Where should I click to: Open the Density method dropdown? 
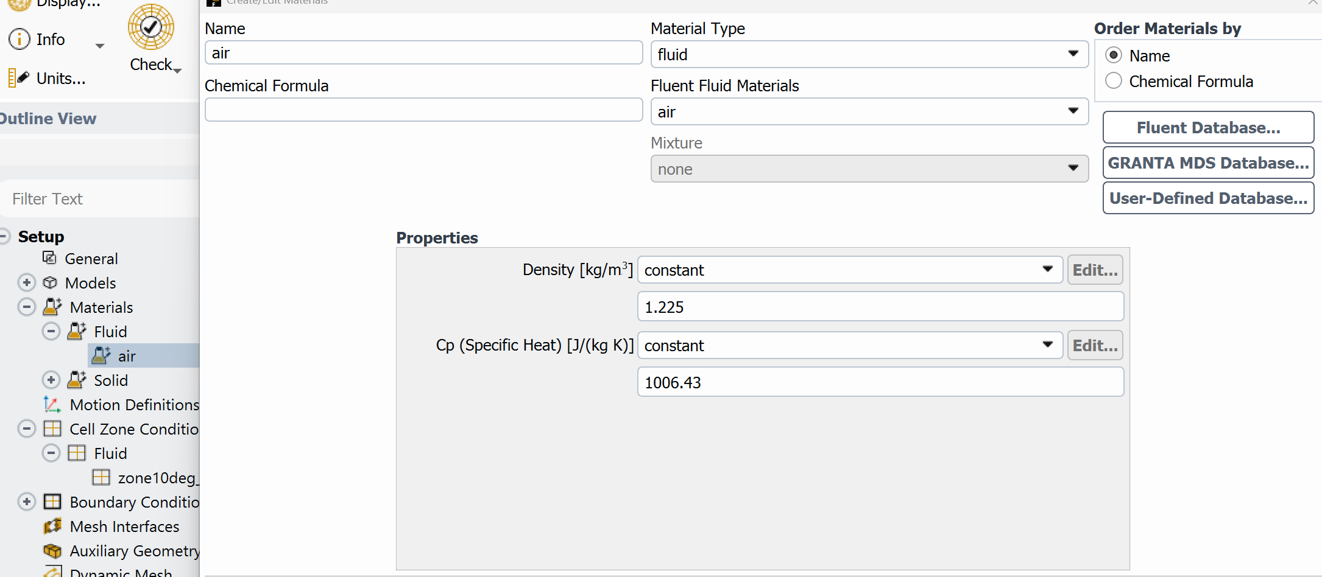[849, 270]
